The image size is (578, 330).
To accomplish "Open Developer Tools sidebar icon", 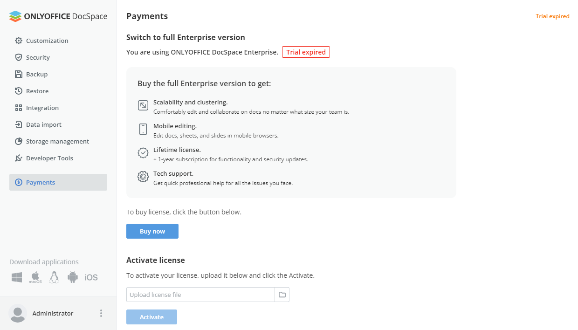I will 19,158.
